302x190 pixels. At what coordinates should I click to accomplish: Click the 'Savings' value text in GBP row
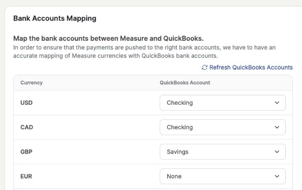178,152
